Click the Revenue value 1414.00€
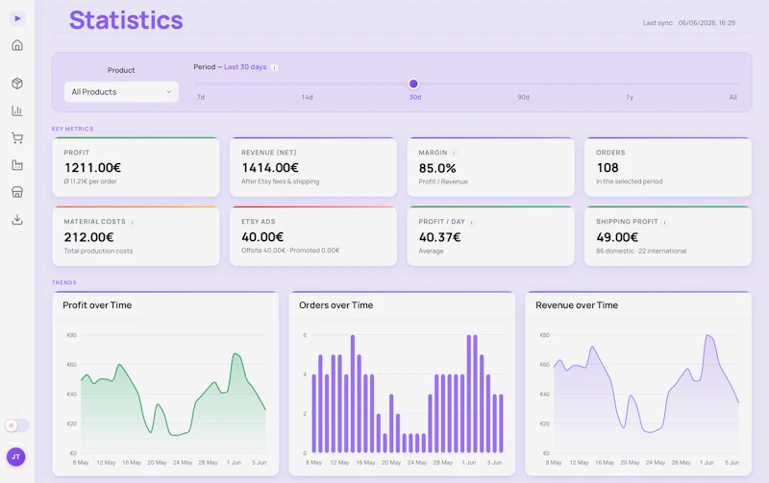The width and height of the screenshot is (769, 483). tap(270, 167)
